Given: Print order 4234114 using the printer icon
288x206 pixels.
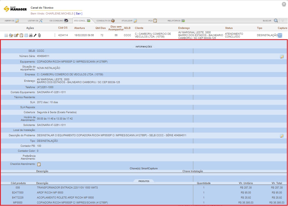Looking at the screenshot, I should [x=31, y=35].
